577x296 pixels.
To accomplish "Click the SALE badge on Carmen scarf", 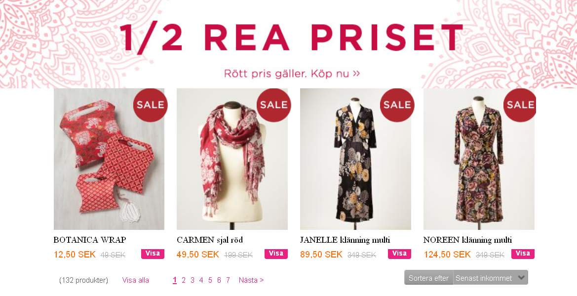I will click(273, 105).
